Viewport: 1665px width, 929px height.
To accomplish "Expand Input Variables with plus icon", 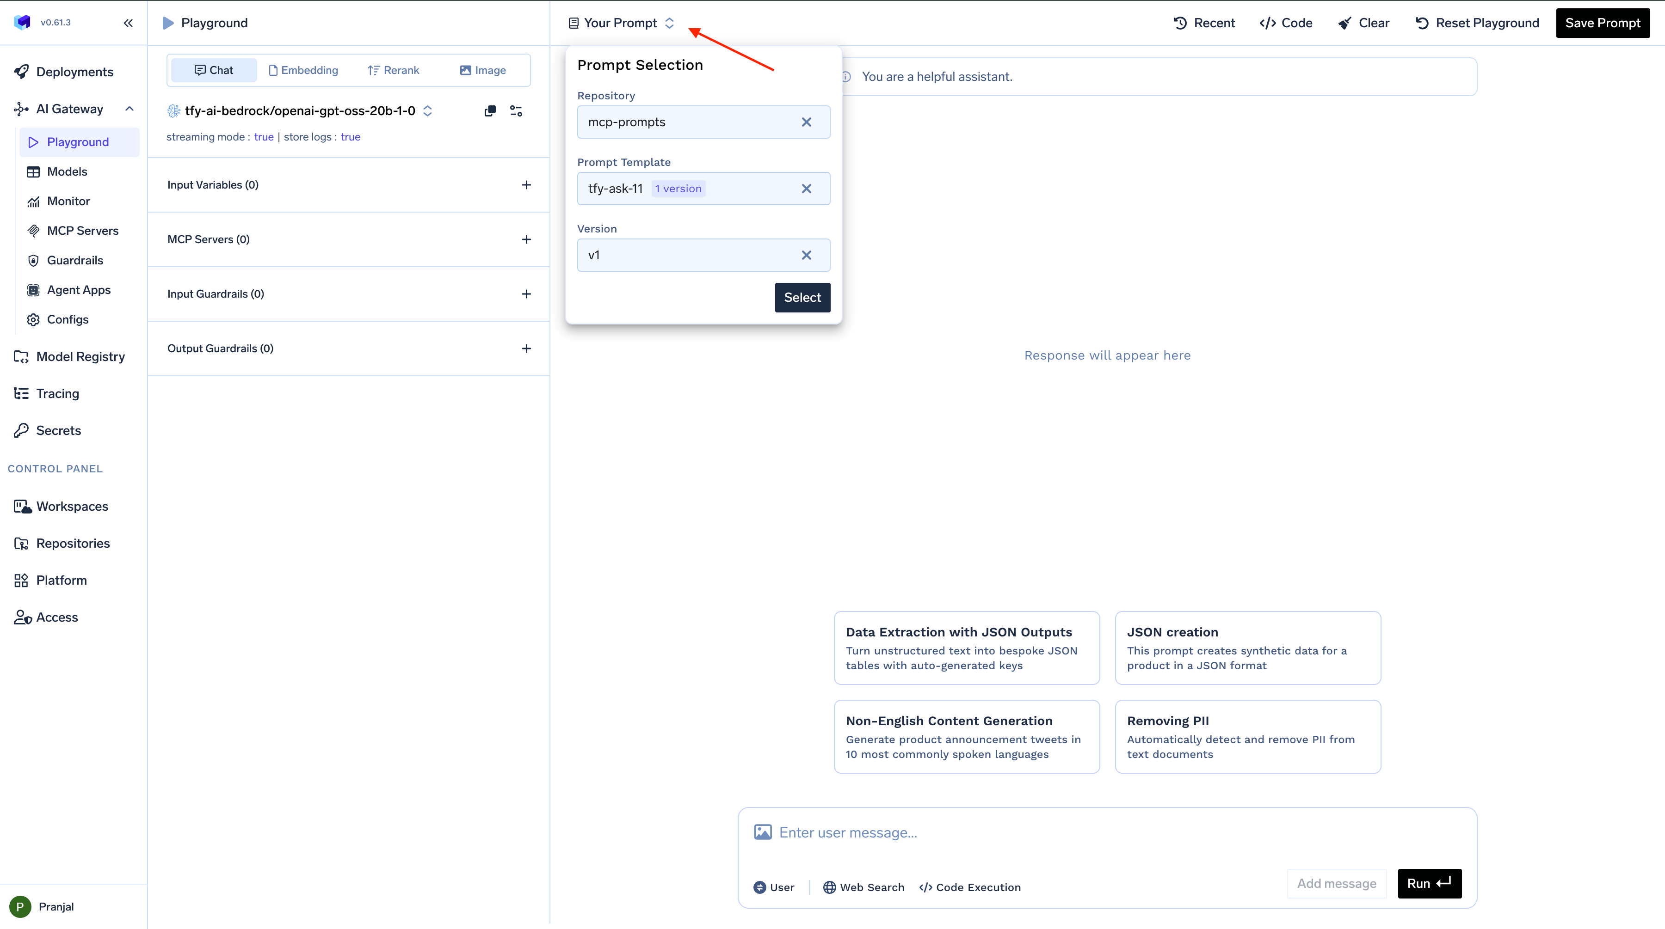I will [526, 185].
